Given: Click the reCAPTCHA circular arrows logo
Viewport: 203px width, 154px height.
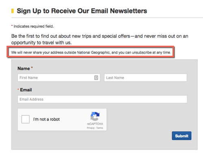Looking at the screenshot, I should click(x=95, y=116).
